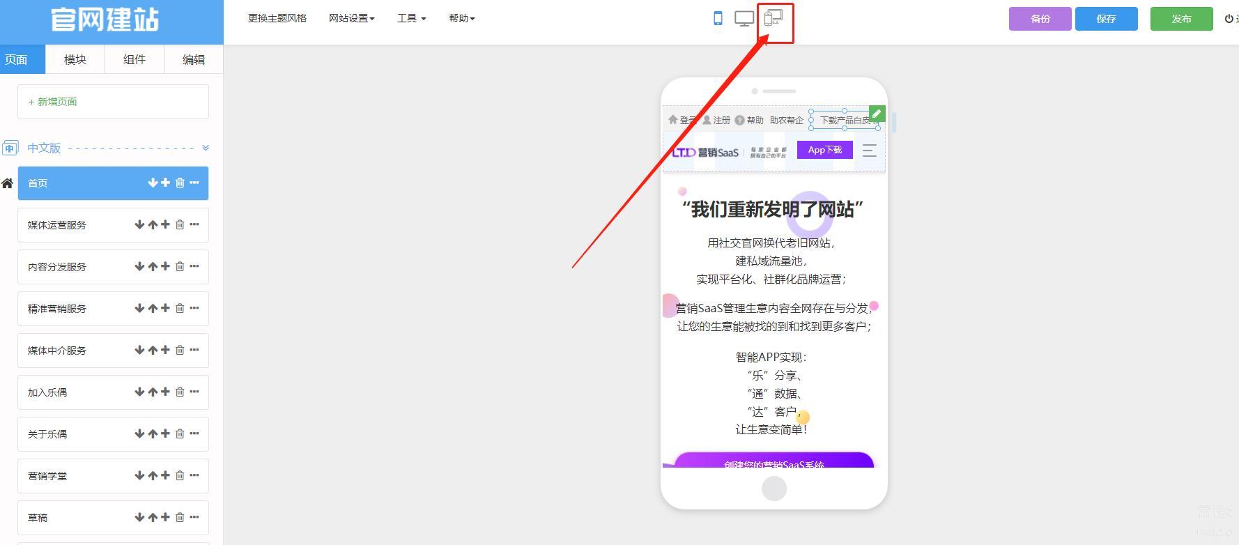Switch to the 模块 tab
1239x545 pixels.
[x=75, y=59]
